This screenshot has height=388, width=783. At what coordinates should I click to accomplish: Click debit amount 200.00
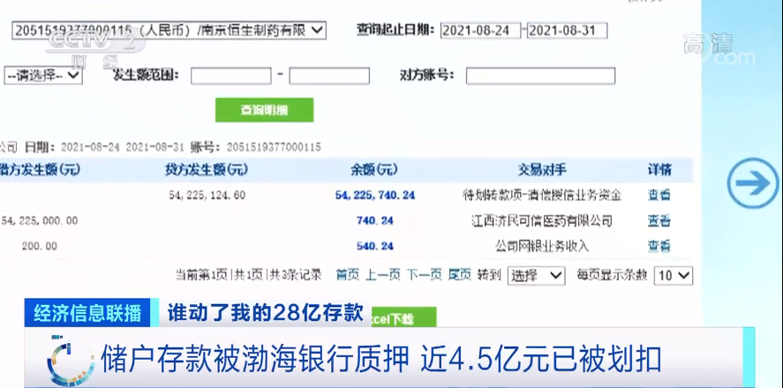40,246
